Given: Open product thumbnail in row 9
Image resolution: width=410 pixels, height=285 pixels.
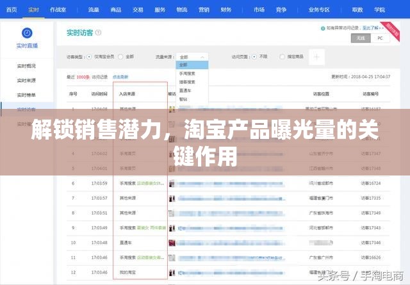Looking at the screenshot, I should [x=172, y=228].
